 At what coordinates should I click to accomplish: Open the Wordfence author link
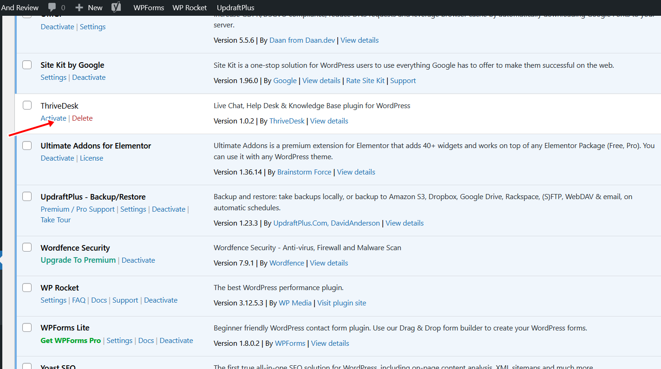coord(287,263)
